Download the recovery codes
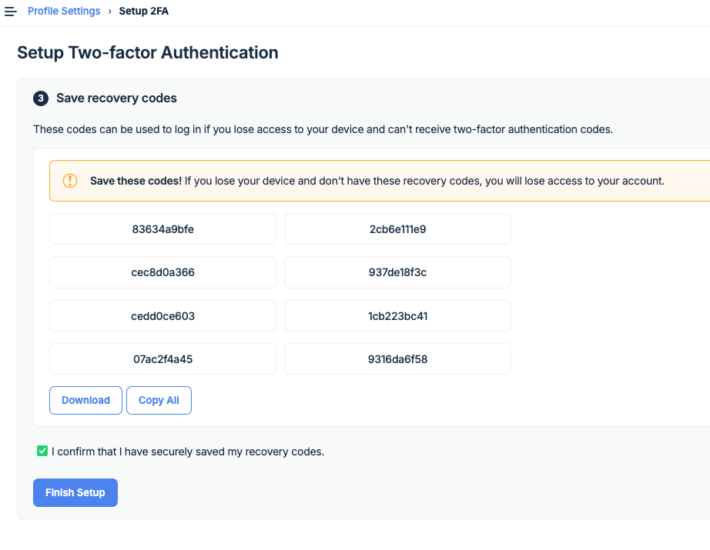The width and height of the screenshot is (710, 550). coord(85,400)
